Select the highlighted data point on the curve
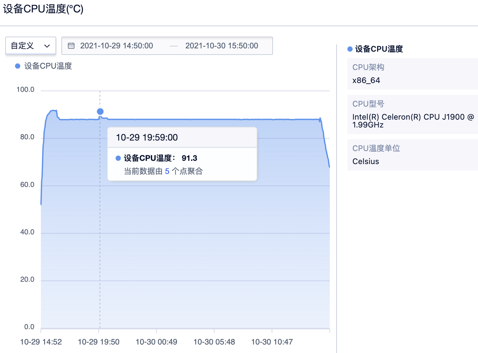 click(x=100, y=112)
